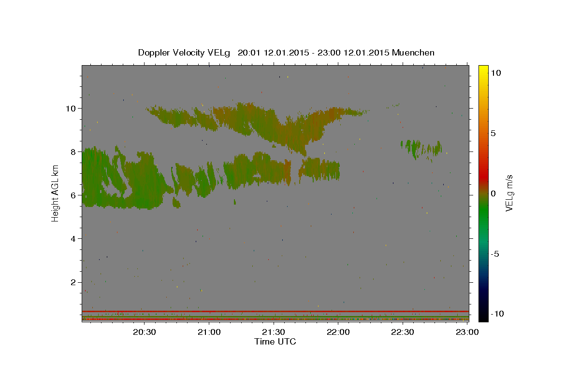Click the 'Muenchen' location in title
Screen dimensions: 580x386
tap(413, 53)
